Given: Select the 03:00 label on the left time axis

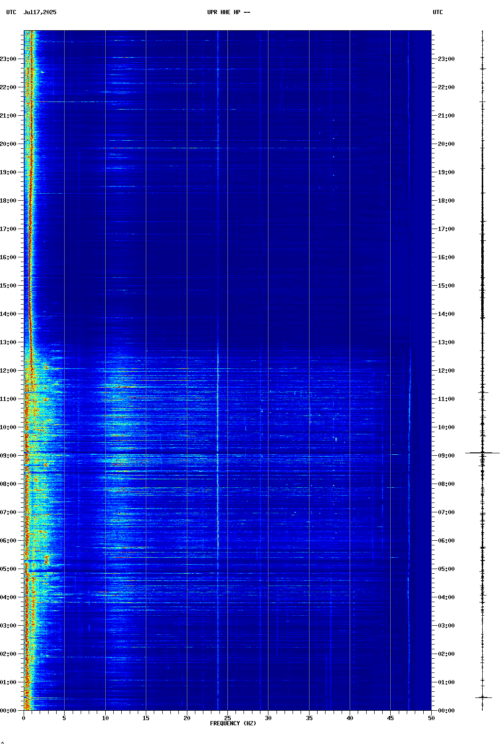Looking at the screenshot, I should coord(8,626).
